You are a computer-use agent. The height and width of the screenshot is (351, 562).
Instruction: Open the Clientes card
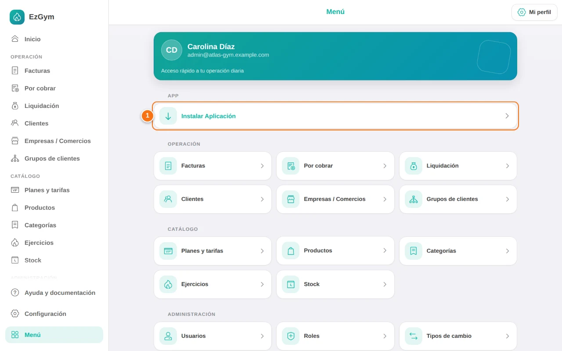click(213, 199)
